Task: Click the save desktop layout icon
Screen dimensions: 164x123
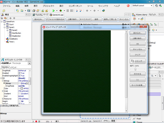Action: (156, 5)
